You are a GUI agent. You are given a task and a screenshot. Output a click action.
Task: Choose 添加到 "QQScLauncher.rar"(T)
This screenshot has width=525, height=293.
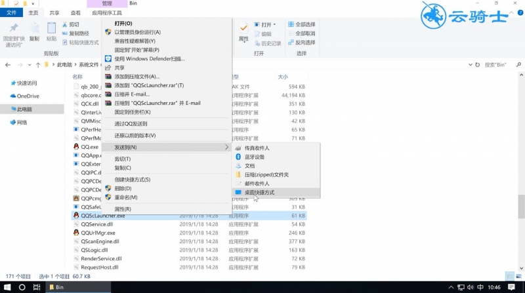point(167,85)
